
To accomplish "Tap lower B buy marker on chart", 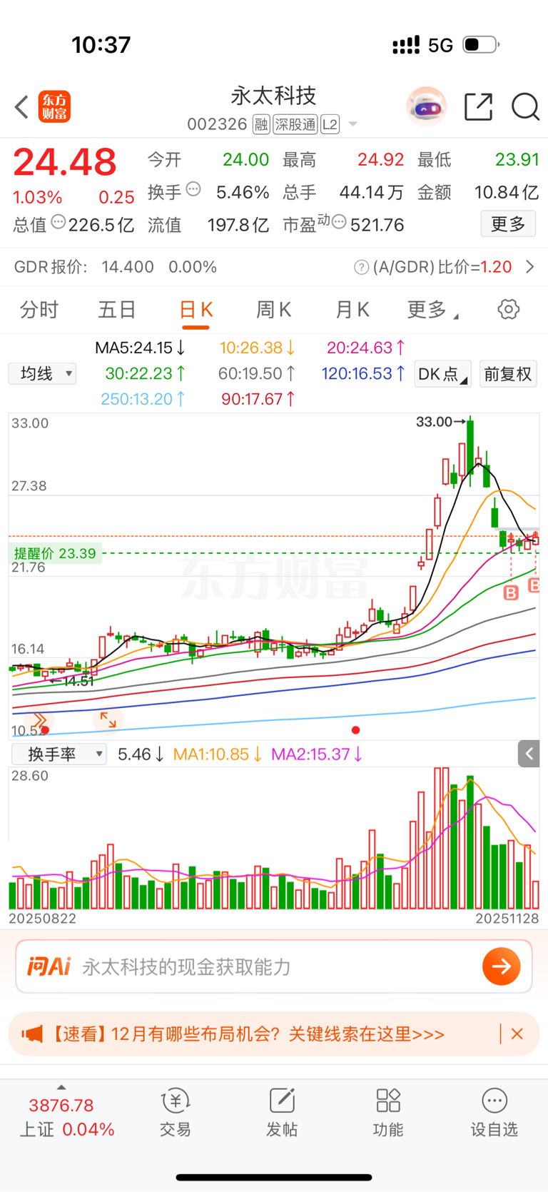I will tap(511, 592).
